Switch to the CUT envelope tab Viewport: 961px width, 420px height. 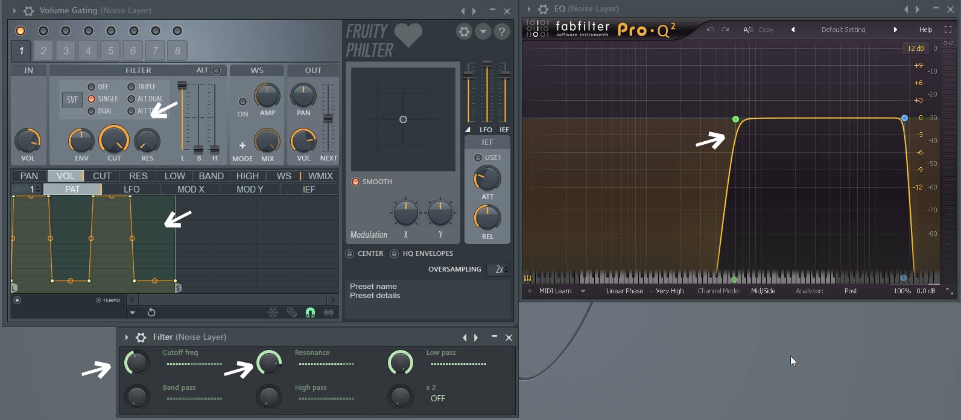click(102, 176)
